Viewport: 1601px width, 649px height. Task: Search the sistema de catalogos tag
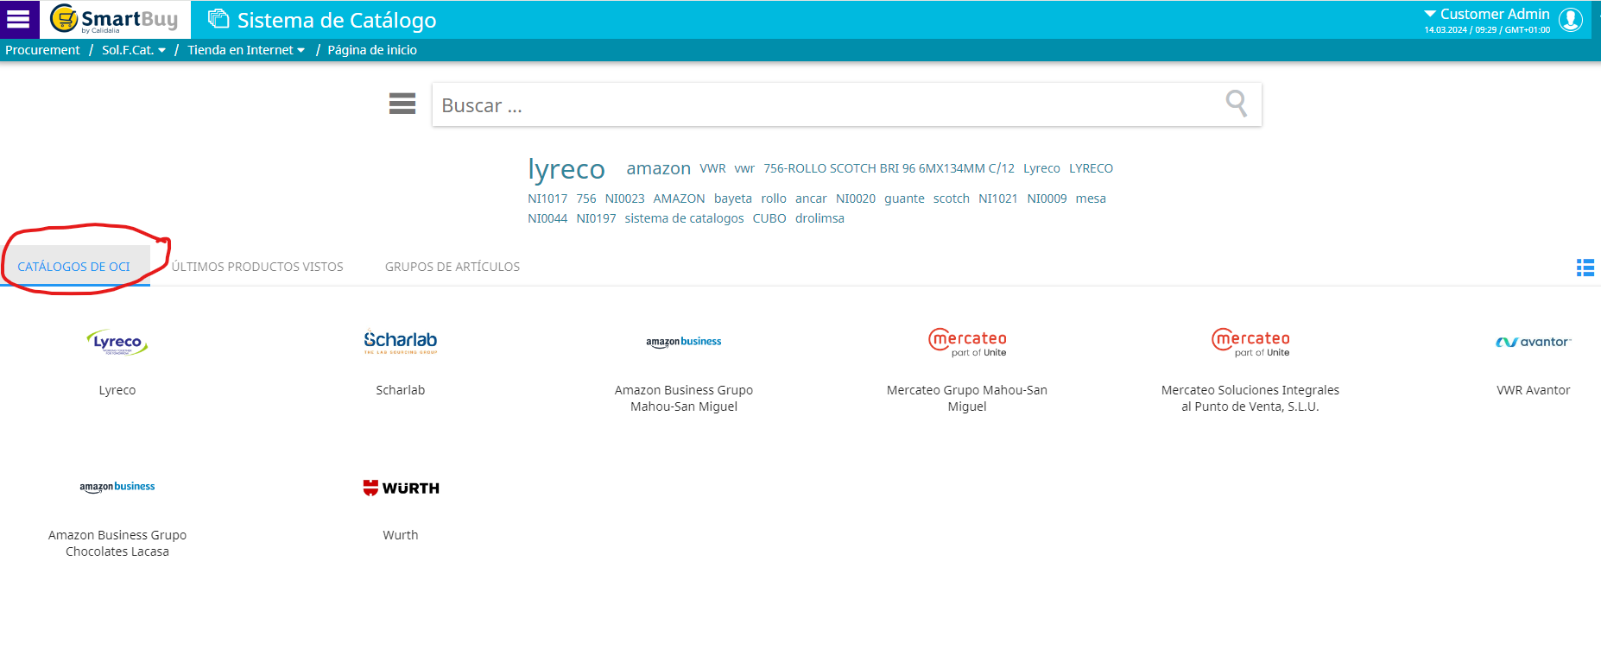684,218
